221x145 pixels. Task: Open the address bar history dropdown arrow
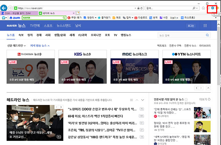(x=135, y=8)
